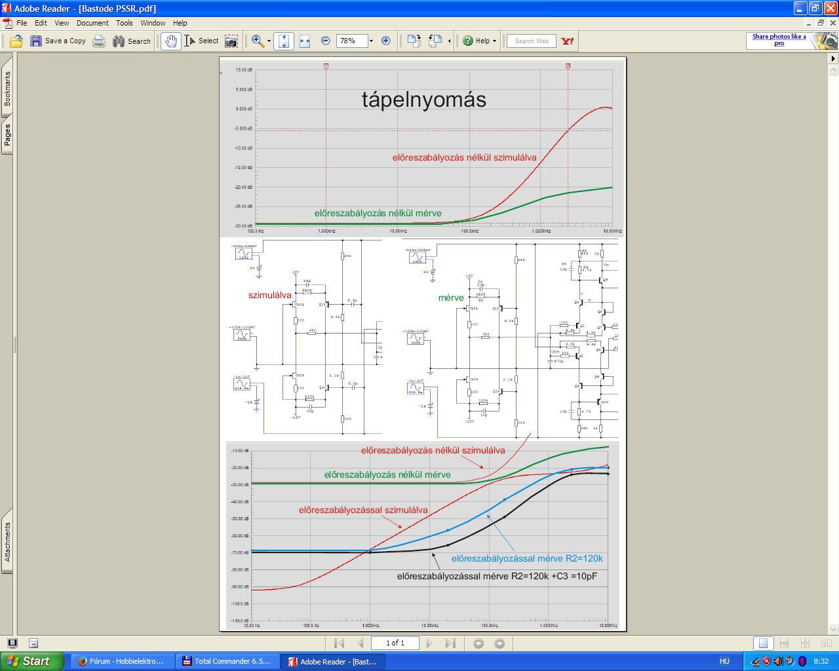
Task: Select Facing page layout
Action: (x=827, y=643)
